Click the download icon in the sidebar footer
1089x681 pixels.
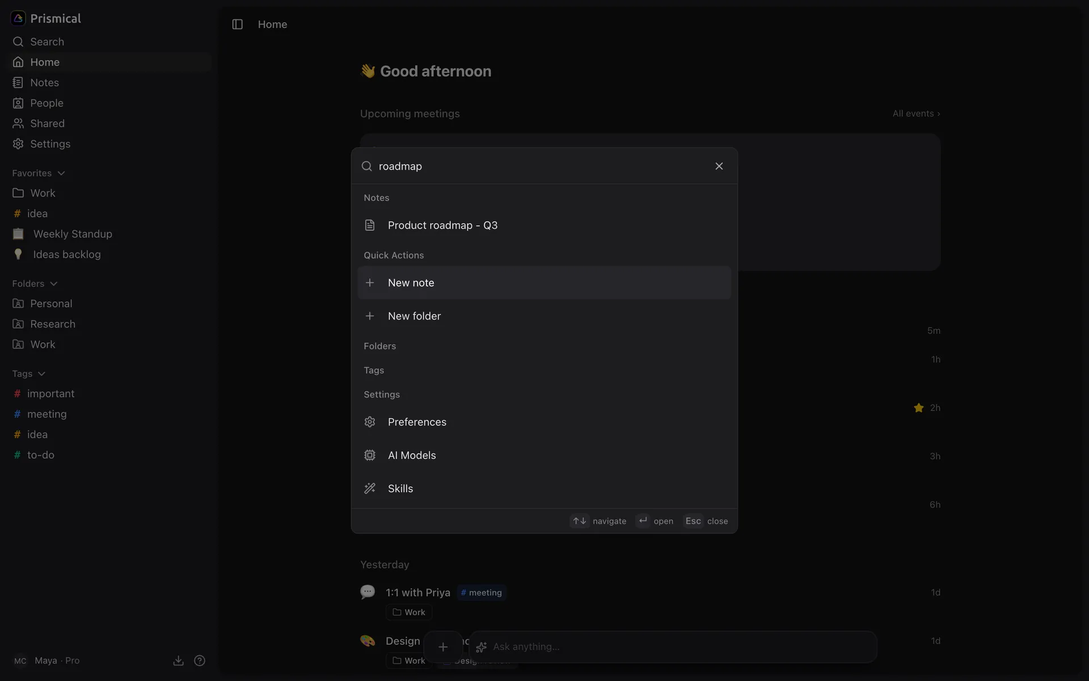(x=178, y=661)
